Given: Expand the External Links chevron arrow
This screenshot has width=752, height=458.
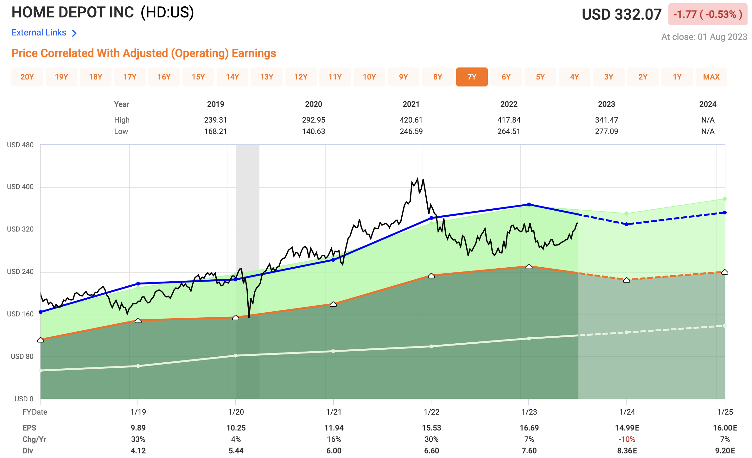Looking at the screenshot, I should [x=74, y=33].
